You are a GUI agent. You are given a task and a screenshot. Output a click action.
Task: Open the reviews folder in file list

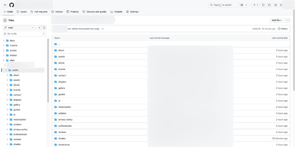pyautogui.click(x=62, y=132)
